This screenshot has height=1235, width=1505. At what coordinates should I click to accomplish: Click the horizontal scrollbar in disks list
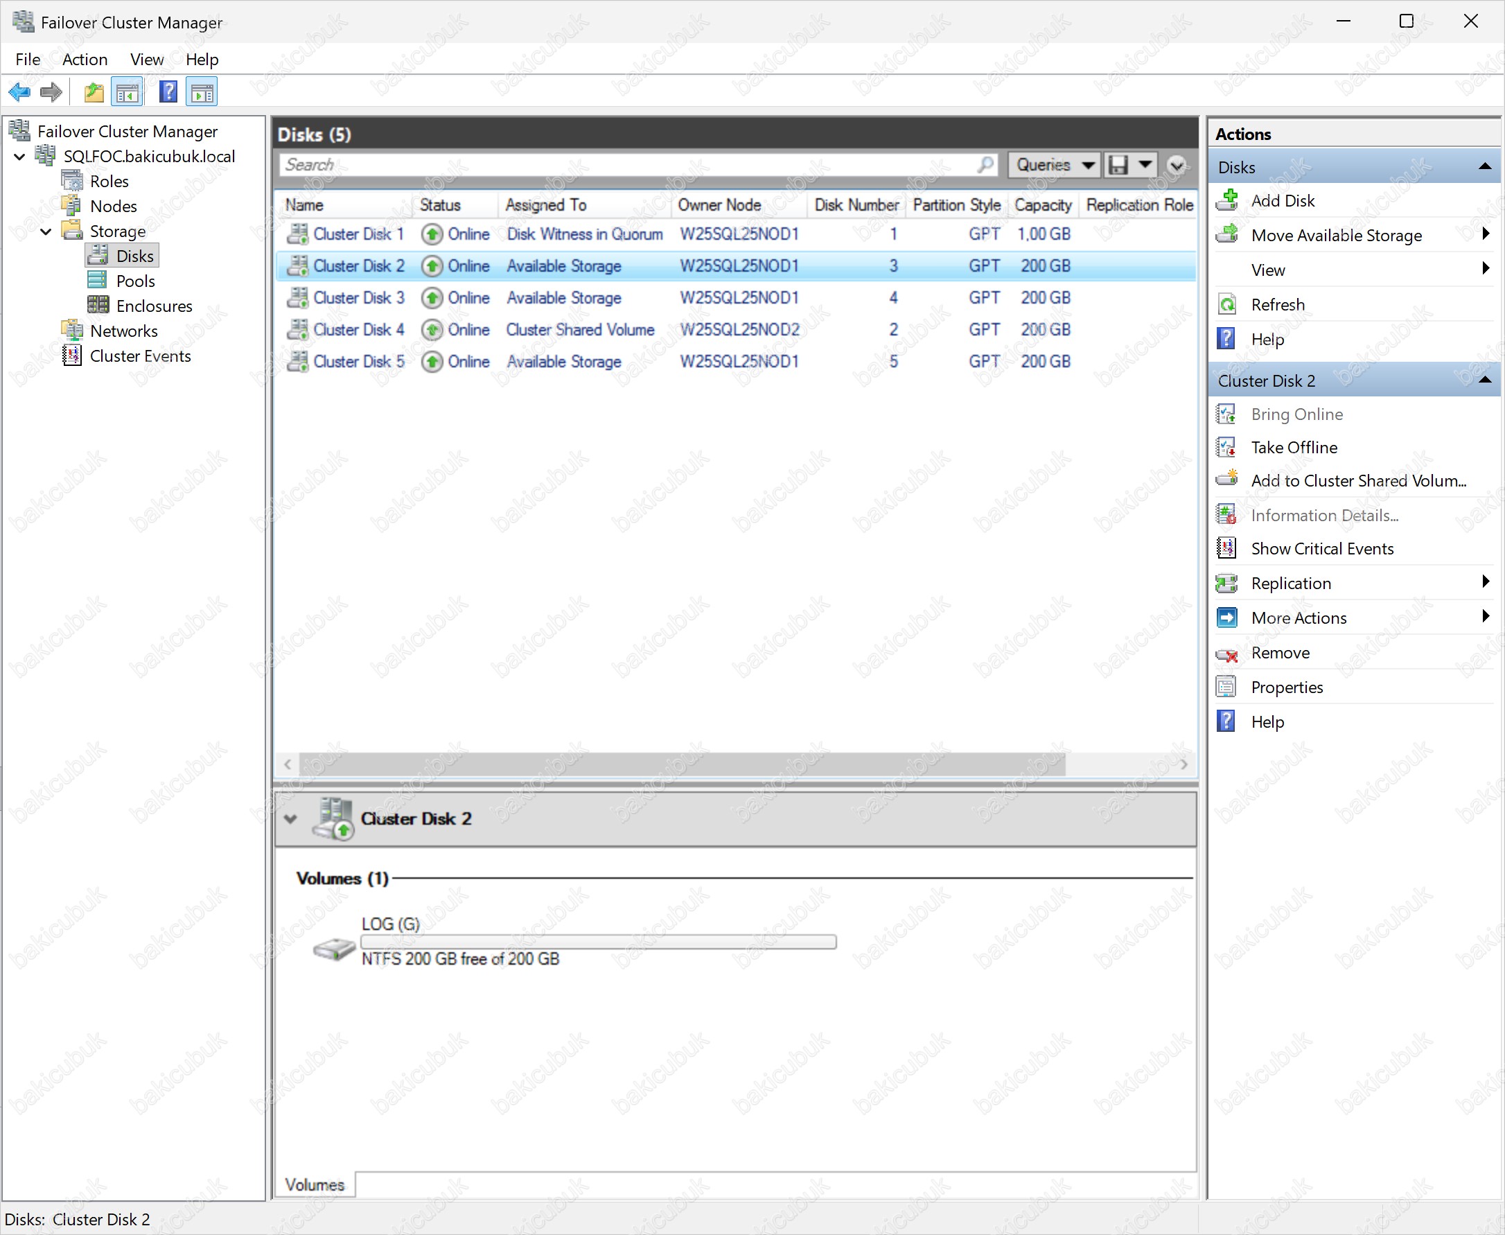[681, 764]
